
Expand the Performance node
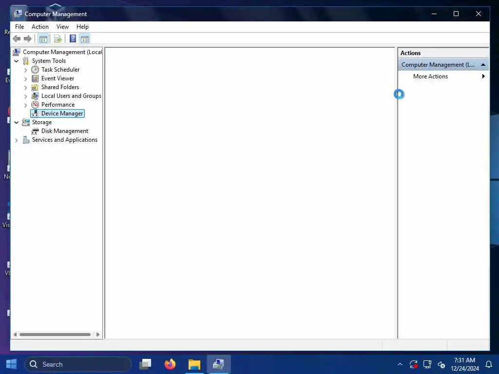click(x=26, y=105)
